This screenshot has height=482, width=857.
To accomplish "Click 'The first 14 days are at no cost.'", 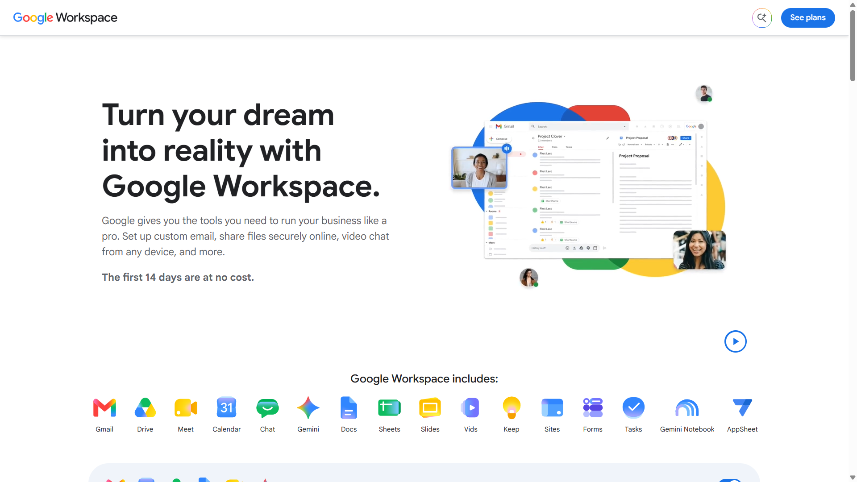I will click(x=178, y=278).
